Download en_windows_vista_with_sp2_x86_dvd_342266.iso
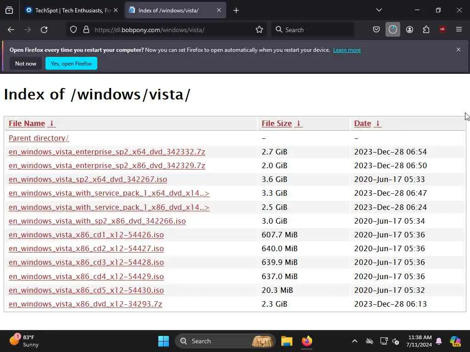The width and height of the screenshot is (470, 352). (x=97, y=221)
